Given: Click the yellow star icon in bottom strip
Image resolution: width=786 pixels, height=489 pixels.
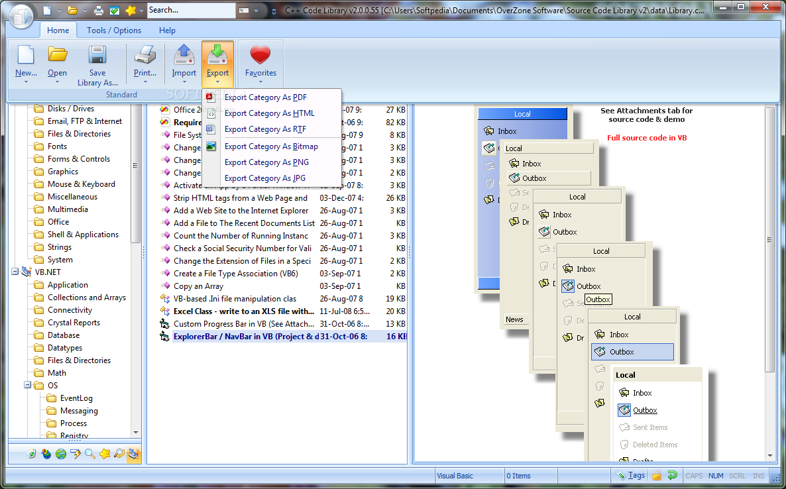Looking at the screenshot, I should 105,454.
